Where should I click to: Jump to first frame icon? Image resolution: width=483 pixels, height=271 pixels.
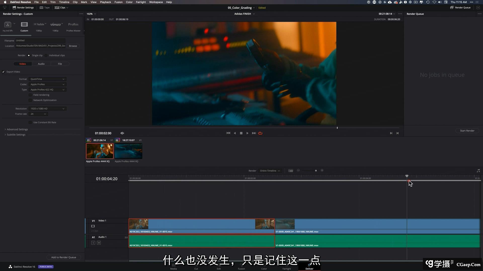[x=228, y=133]
